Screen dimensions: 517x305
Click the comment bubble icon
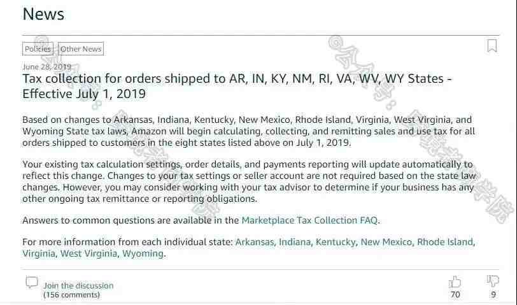32,283
